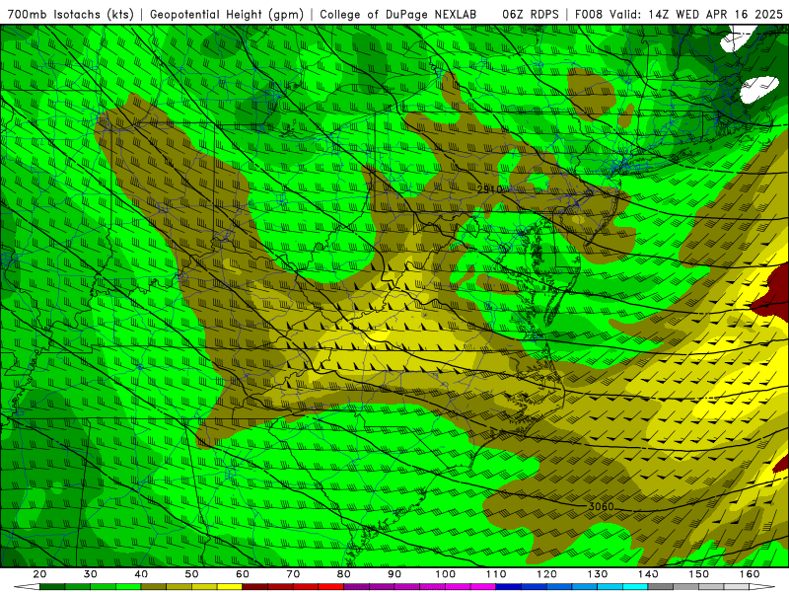Click the "Valid: 14Z WED APR 16 2025" timestamp
Viewport: 789px width, 592px height.
coord(696,15)
